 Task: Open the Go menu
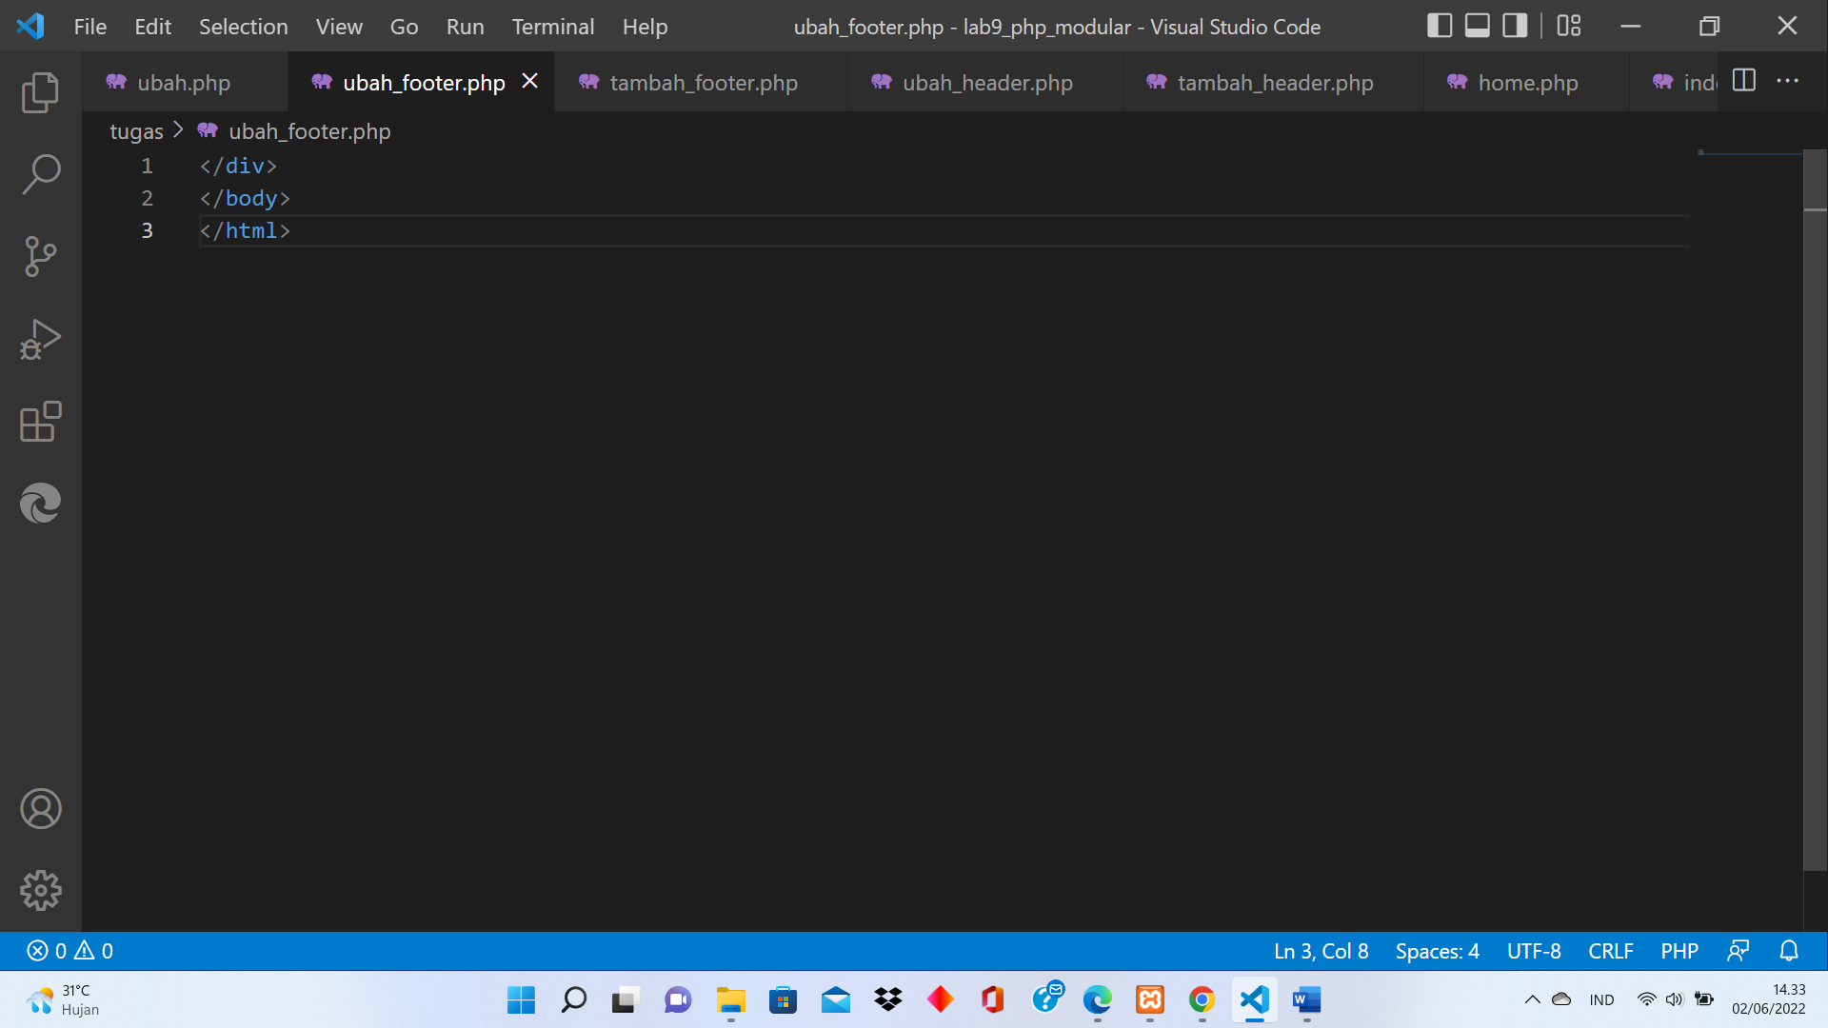(x=404, y=27)
